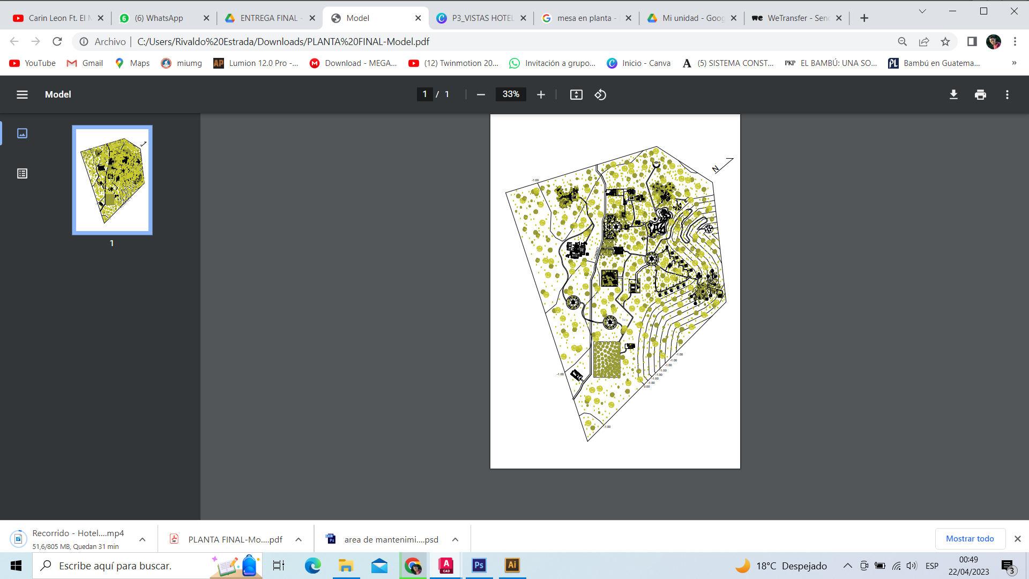Toggle the browser side panel
The width and height of the screenshot is (1029, 579).
[972, 41]
